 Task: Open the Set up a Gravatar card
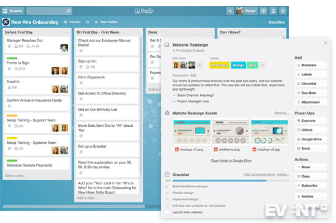108,149
